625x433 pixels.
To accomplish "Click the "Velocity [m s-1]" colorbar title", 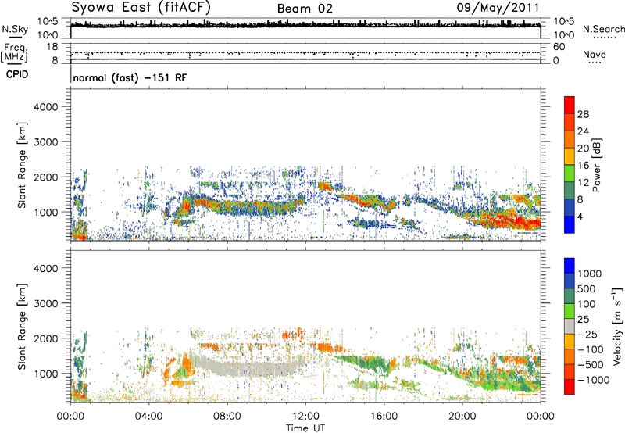I will [618, 326].
